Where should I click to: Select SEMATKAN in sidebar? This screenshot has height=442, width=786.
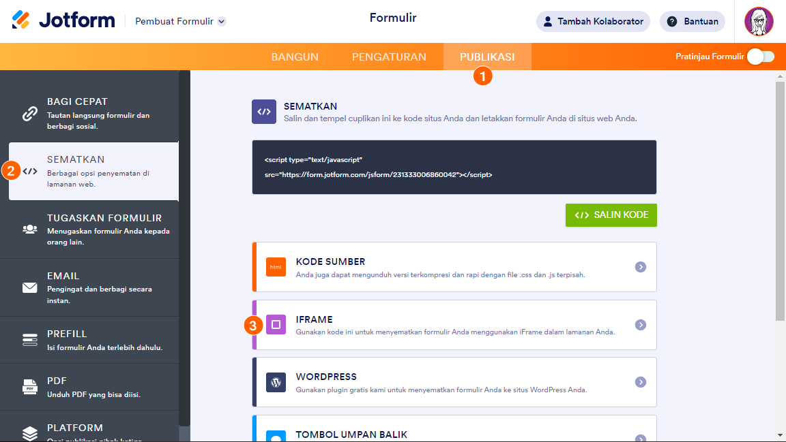[x=93, y=171]
